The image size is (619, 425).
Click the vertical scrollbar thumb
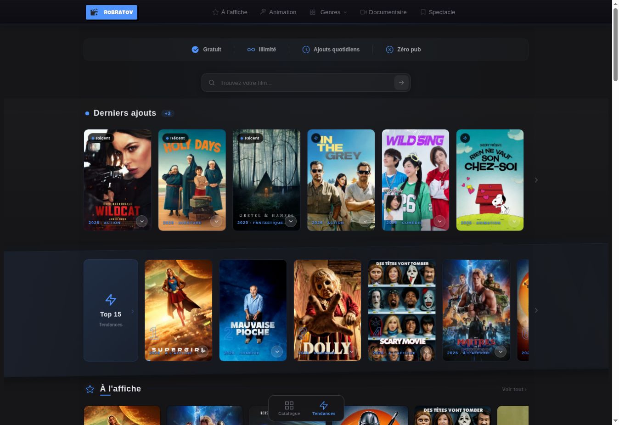click(x=615, y=45)
